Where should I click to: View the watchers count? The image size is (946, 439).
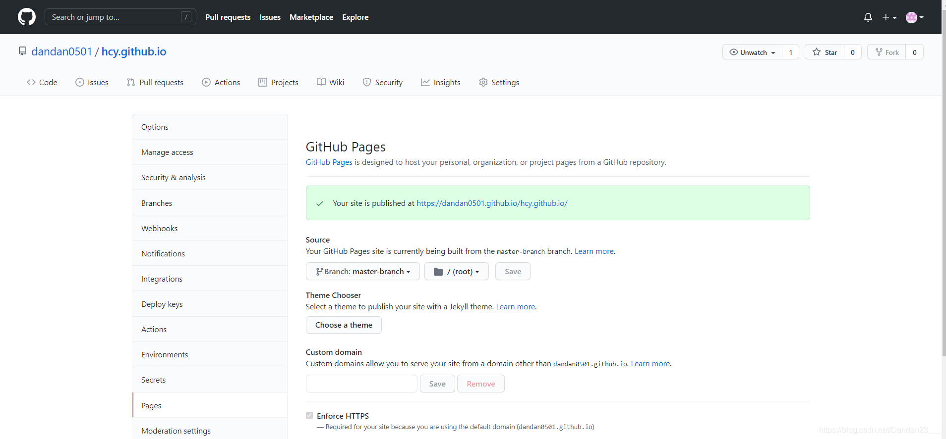(791, 52)
